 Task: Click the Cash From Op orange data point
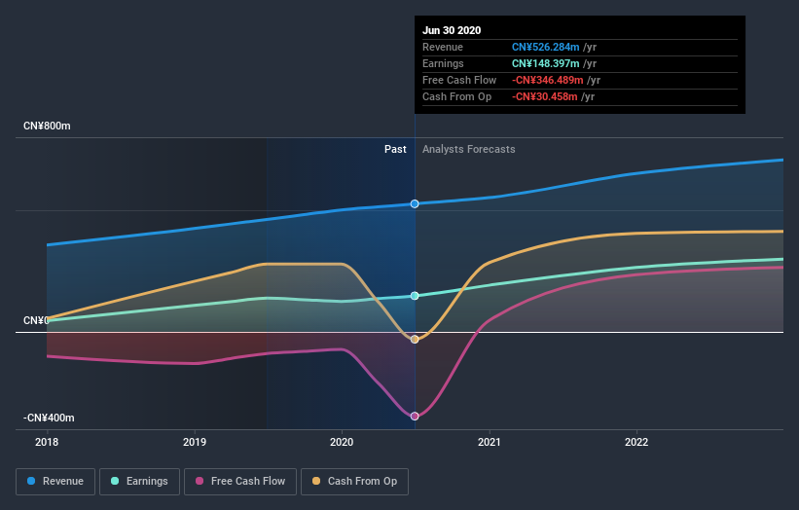pyautogui.click(x=415, y=340)
